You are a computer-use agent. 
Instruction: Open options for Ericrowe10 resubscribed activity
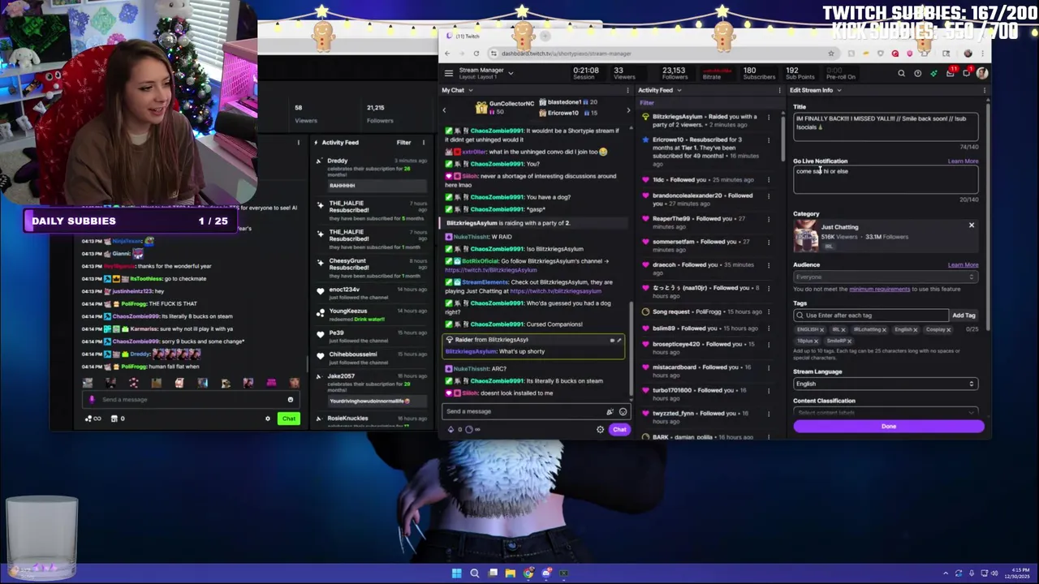(769, 140)
